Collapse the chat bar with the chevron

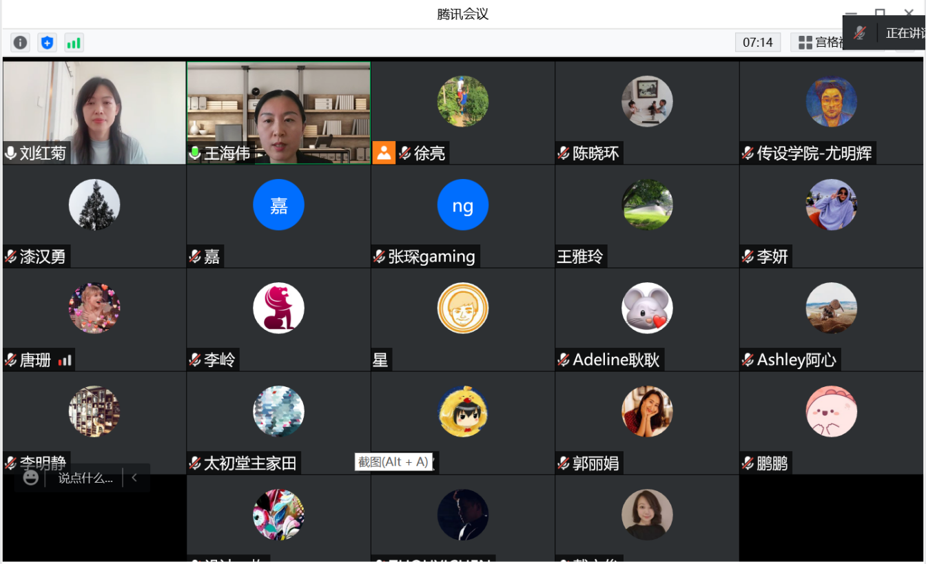pos(134,477)
